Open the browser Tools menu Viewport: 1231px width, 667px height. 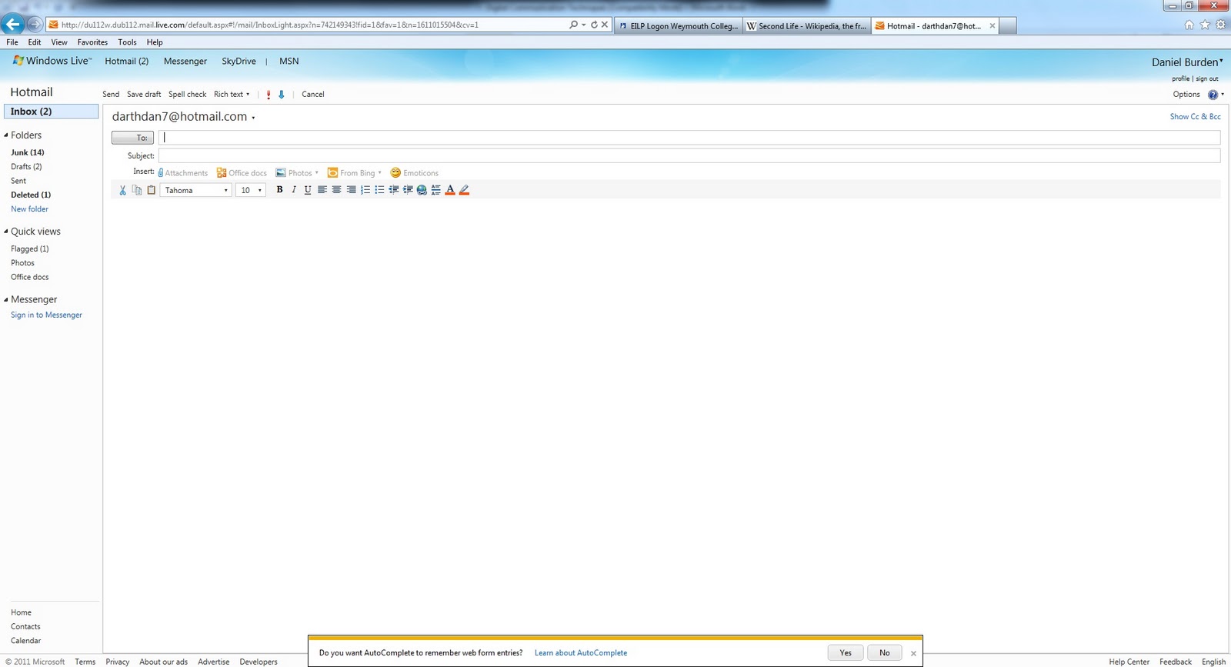pyautogui.click(x=127, y=42)
